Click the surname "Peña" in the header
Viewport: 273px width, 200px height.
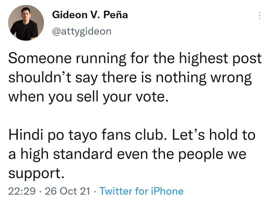(116, 14)
